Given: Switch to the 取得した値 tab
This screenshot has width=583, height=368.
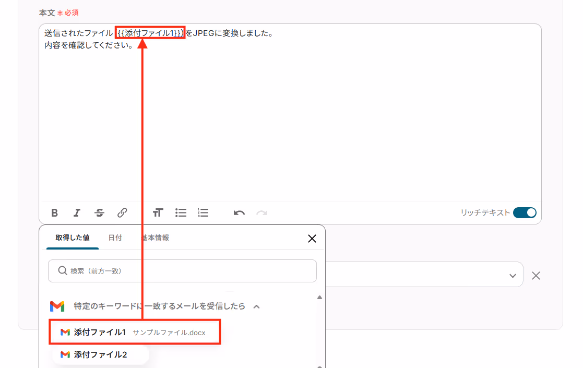Looking at the screenshot, I should point(73,238).
